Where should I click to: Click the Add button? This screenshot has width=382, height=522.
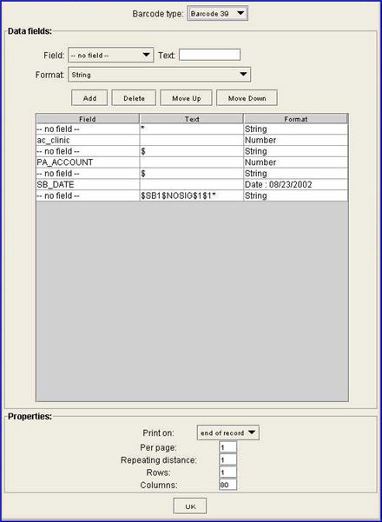(89, 98)
